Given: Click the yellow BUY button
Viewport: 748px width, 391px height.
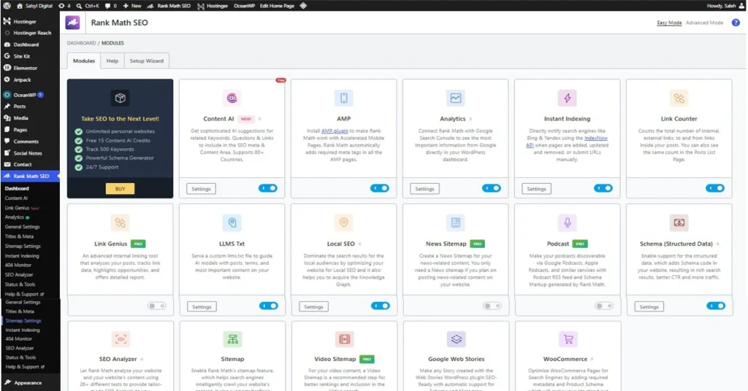Looking at the screenshot, I should click(x=121, y=189).
